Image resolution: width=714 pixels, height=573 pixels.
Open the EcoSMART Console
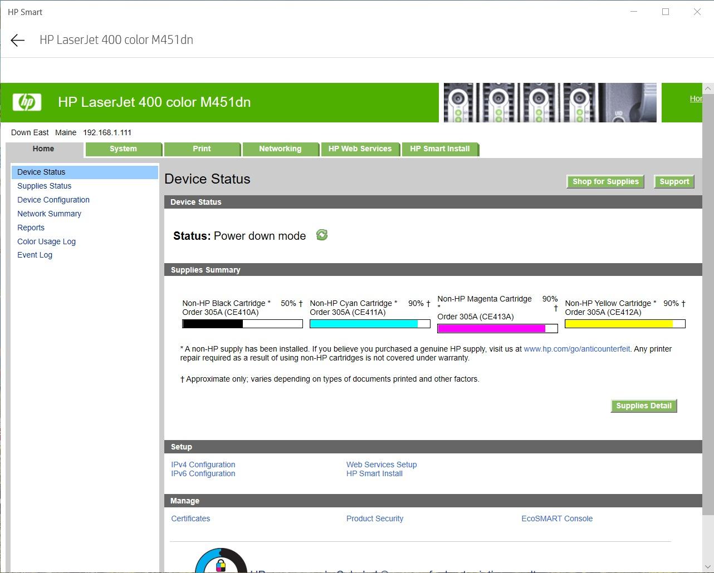pyautogui.click(x=557, y=518)
